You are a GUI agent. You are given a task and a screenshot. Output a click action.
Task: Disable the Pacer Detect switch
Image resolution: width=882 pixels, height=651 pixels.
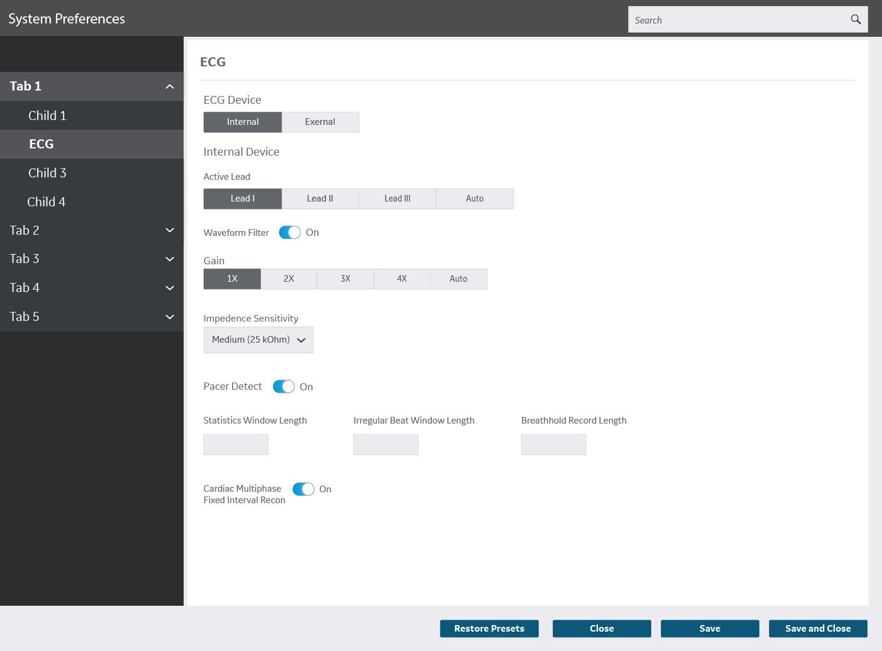284,387
